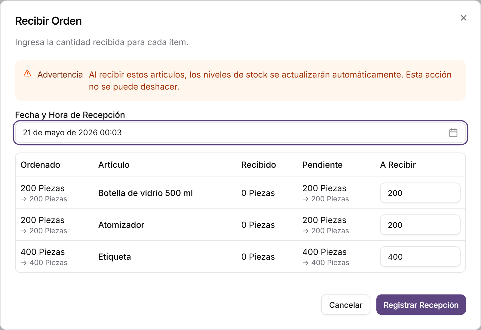Click the Cancelar button
The image size is (481, 330).
click(x=346, y=305)
